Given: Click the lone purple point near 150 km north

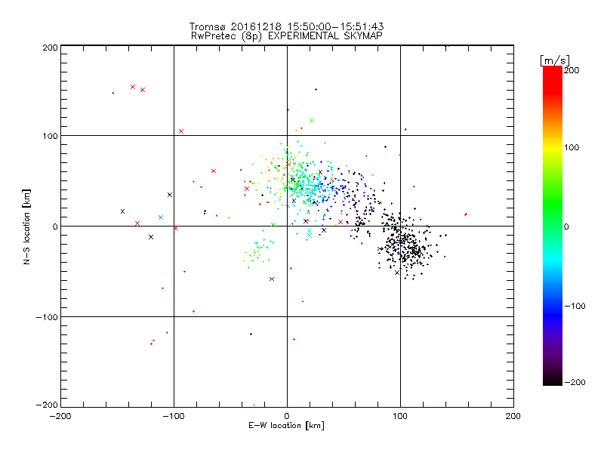Looking at the screenshot, I should tap(316, 89).
